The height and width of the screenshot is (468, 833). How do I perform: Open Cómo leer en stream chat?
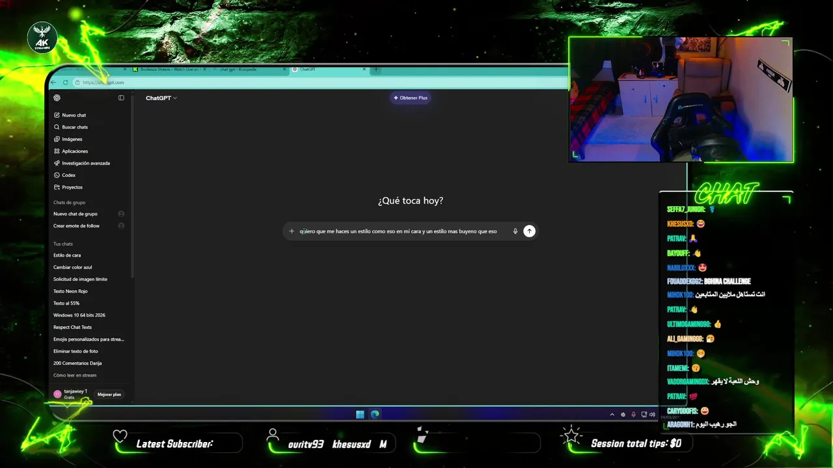pyautogui.click(x=75, y=376)
